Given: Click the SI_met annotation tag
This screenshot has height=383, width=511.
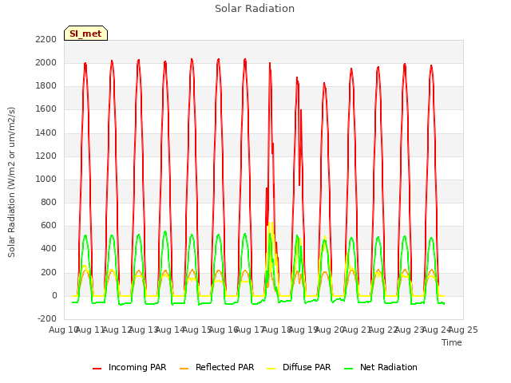Looking at the screenshot, I should pos(85,34).
